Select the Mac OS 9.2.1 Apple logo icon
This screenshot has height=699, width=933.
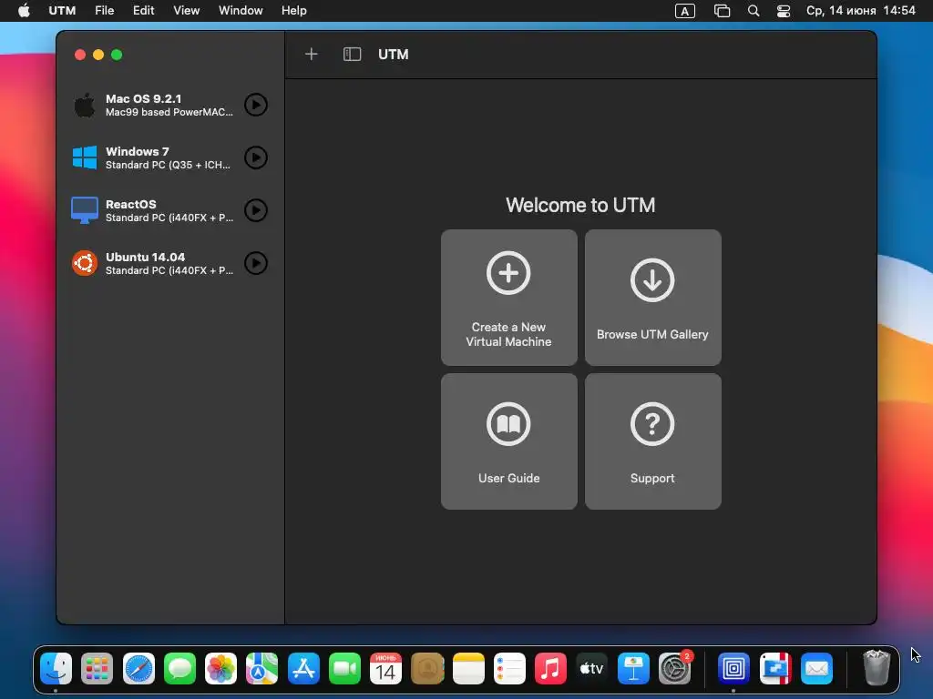(85, 106)
